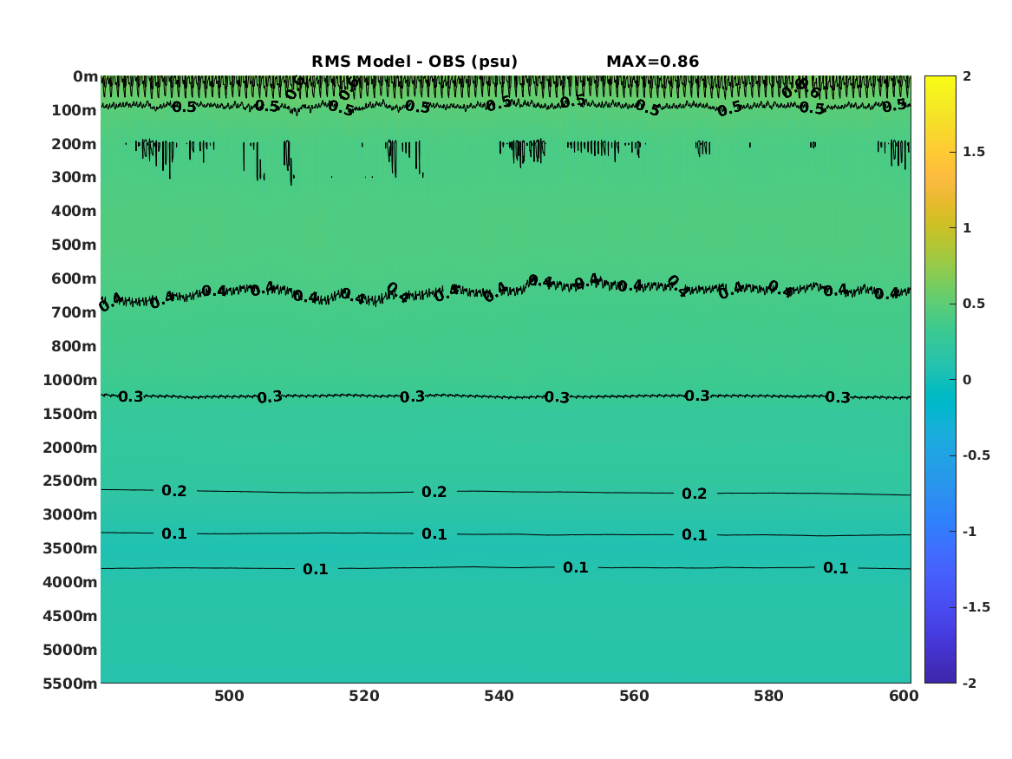Click the colorbar tick label '-0.5'

point(976,455)
